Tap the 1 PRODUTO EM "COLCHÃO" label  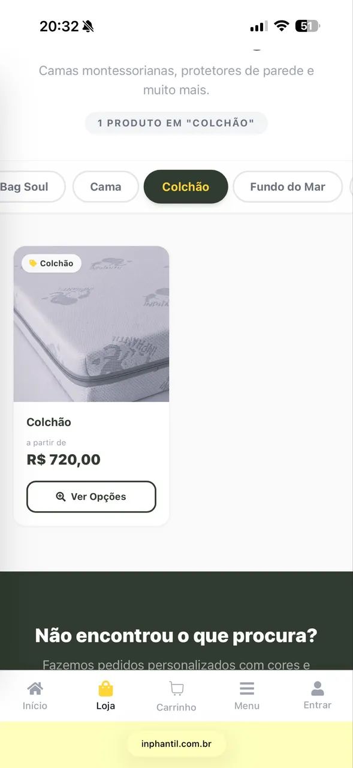(x=176, y=123)
